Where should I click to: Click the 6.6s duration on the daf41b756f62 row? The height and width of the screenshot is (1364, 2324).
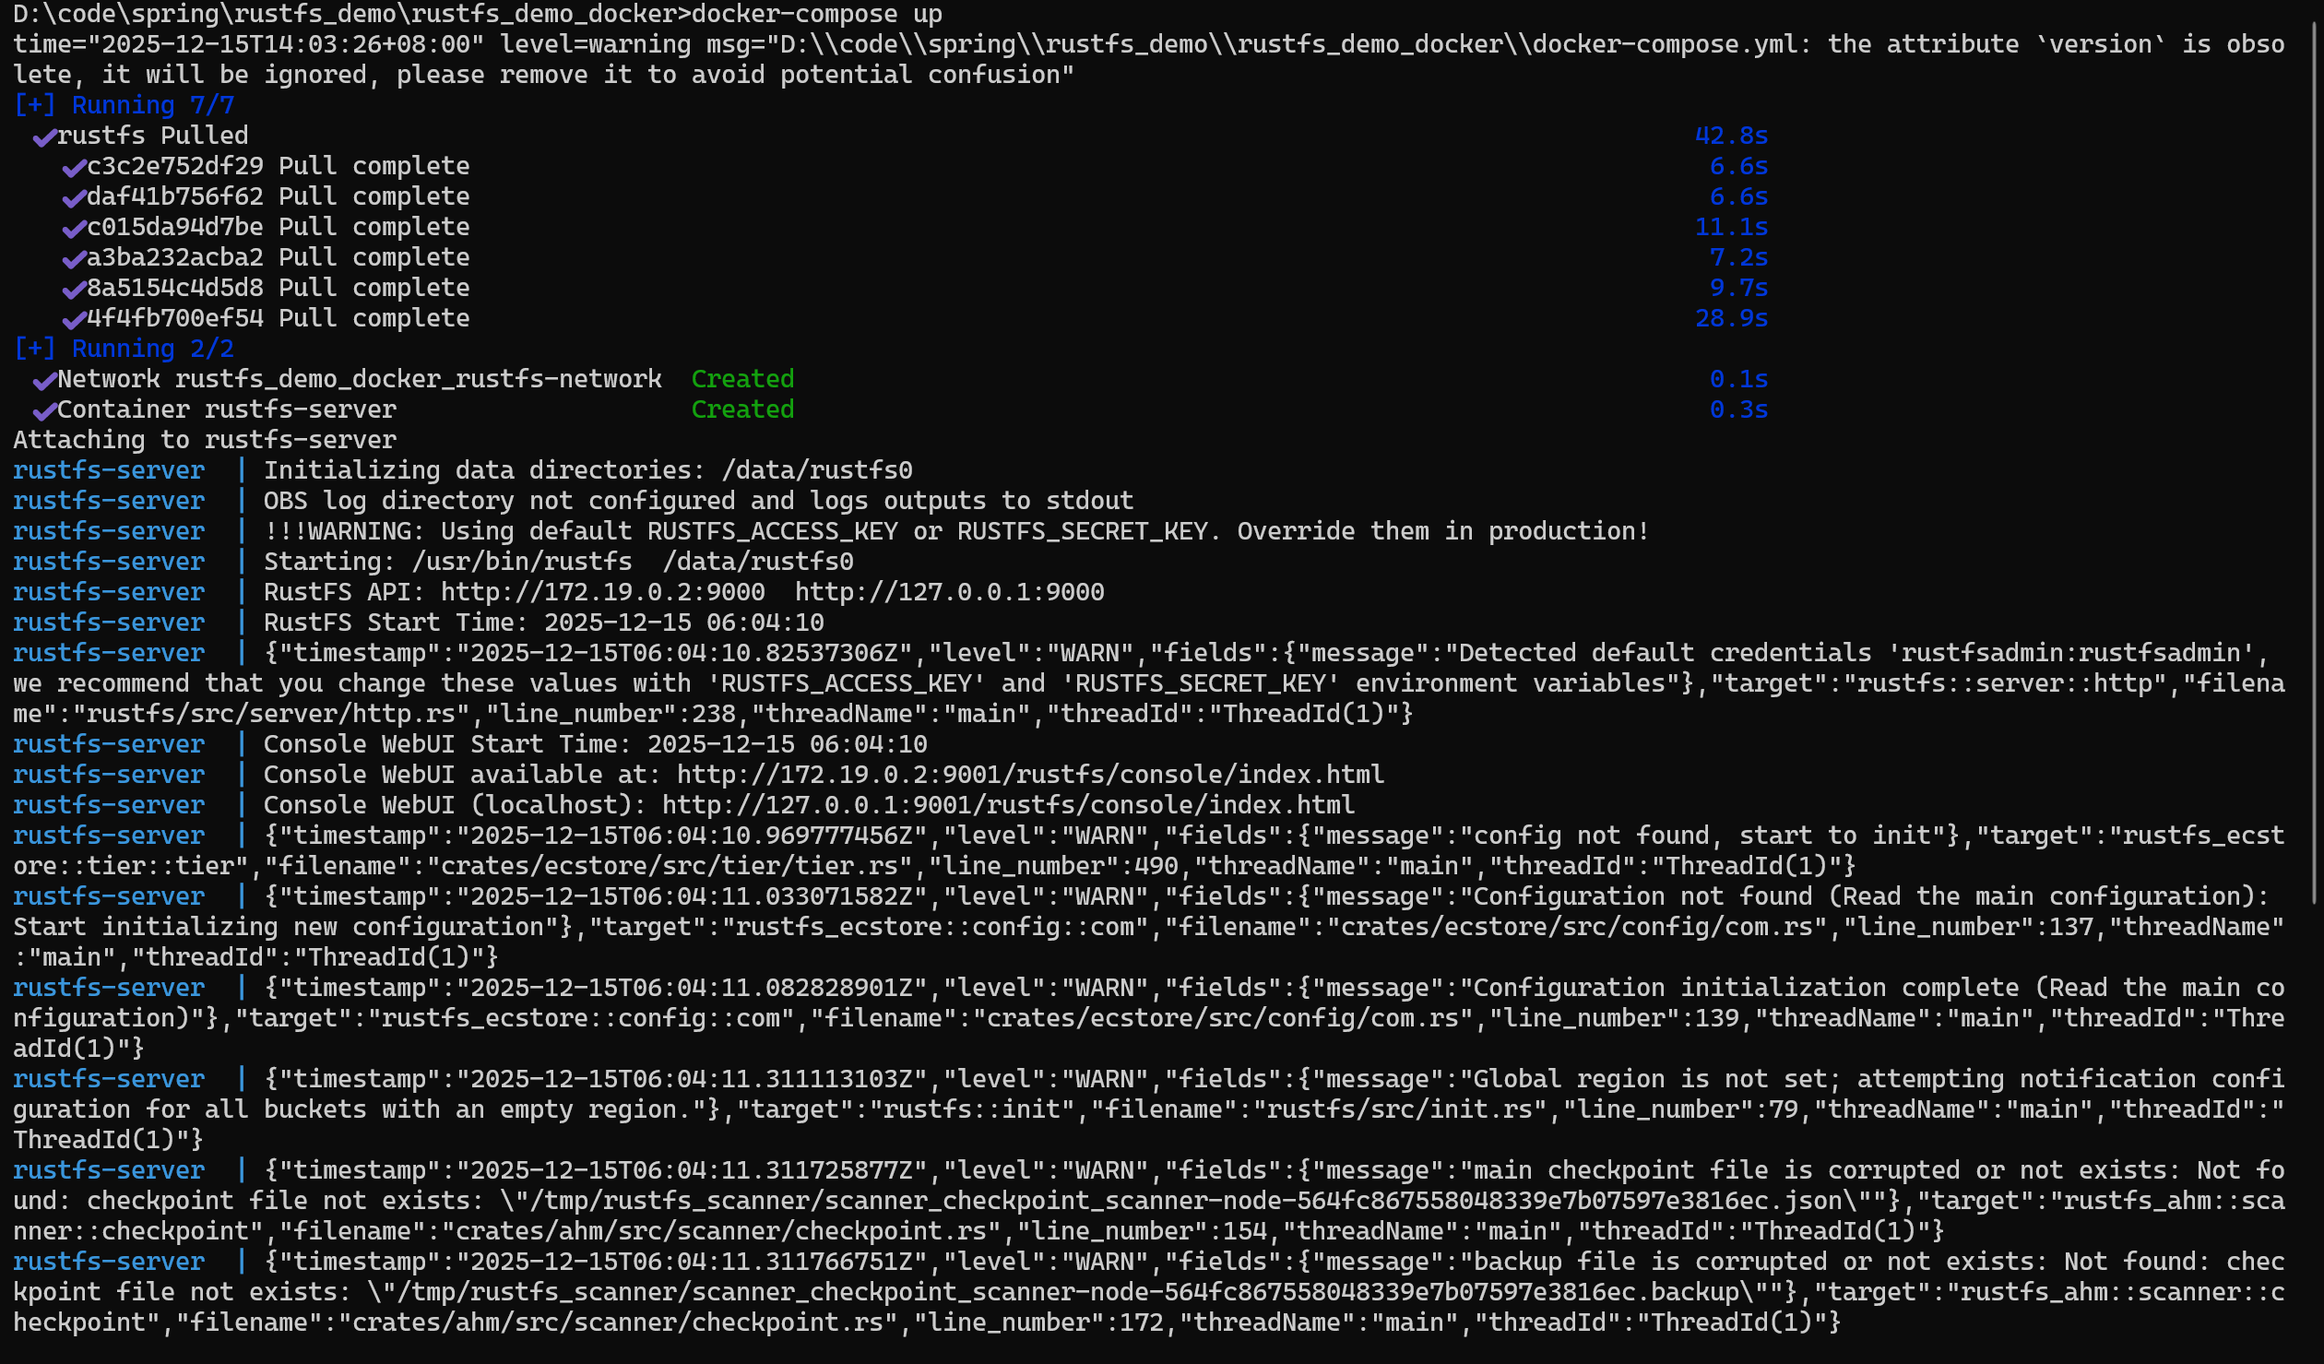coord(1739,196)
